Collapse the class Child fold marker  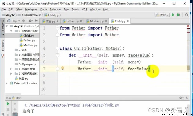click(x=58, y=48)
